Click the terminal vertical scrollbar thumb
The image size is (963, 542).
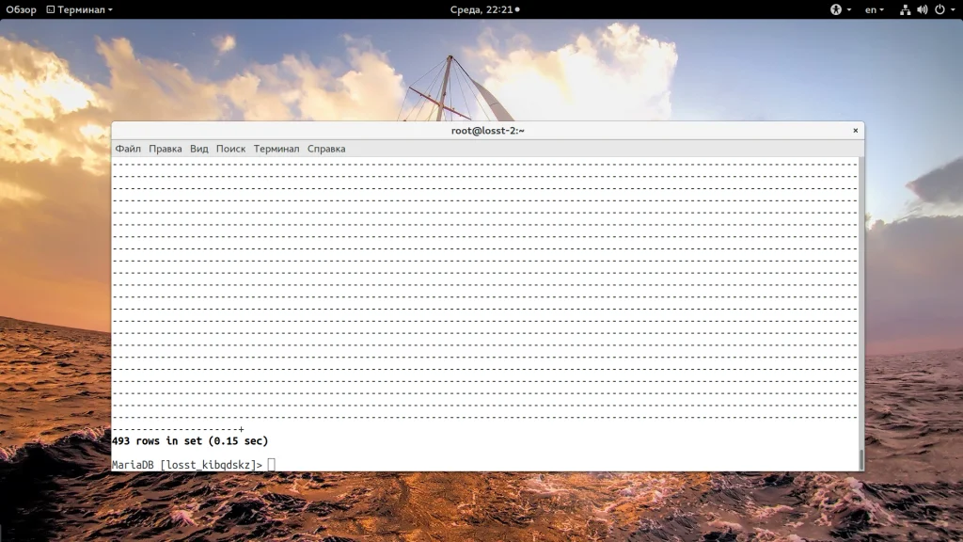[861, 459]
